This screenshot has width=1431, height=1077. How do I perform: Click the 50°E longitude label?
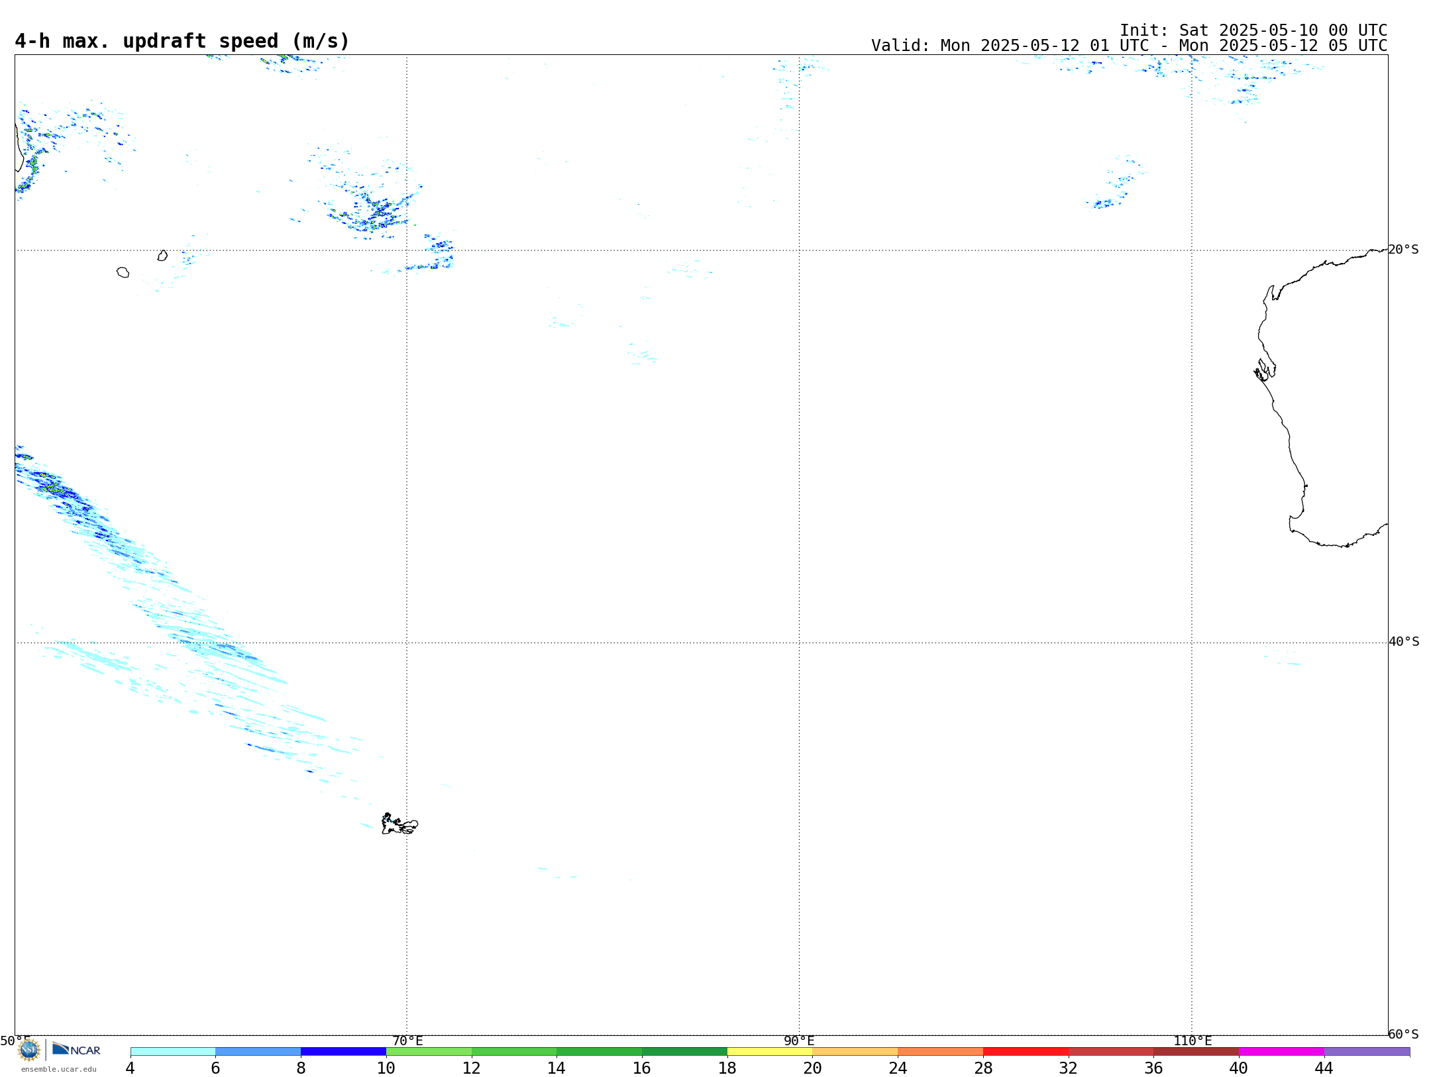pyautogui.click(x=15, y=1041)
